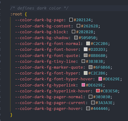Open pink swatch on fg-hyperlink line
Screen dimensions: 128x121
click(x=83, y=85)
